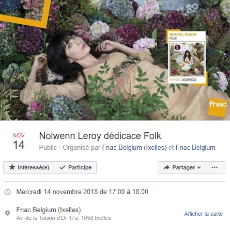This screenshot has width=230, height=225.
Task: Click the address Av. de la Toison d'Or
Action: 64,218
